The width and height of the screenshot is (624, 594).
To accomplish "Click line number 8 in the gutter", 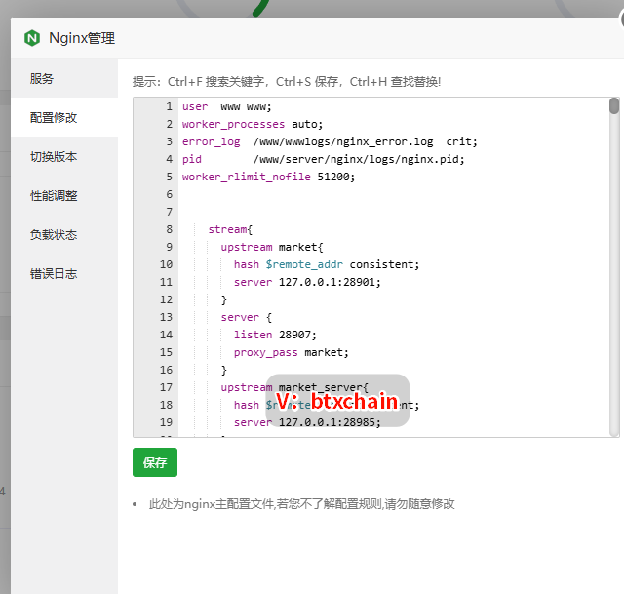I will click(169, 230).
